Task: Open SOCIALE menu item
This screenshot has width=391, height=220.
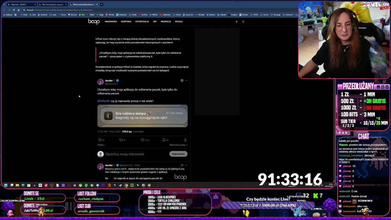Action: pyautogui.click(x=179, y=21)
